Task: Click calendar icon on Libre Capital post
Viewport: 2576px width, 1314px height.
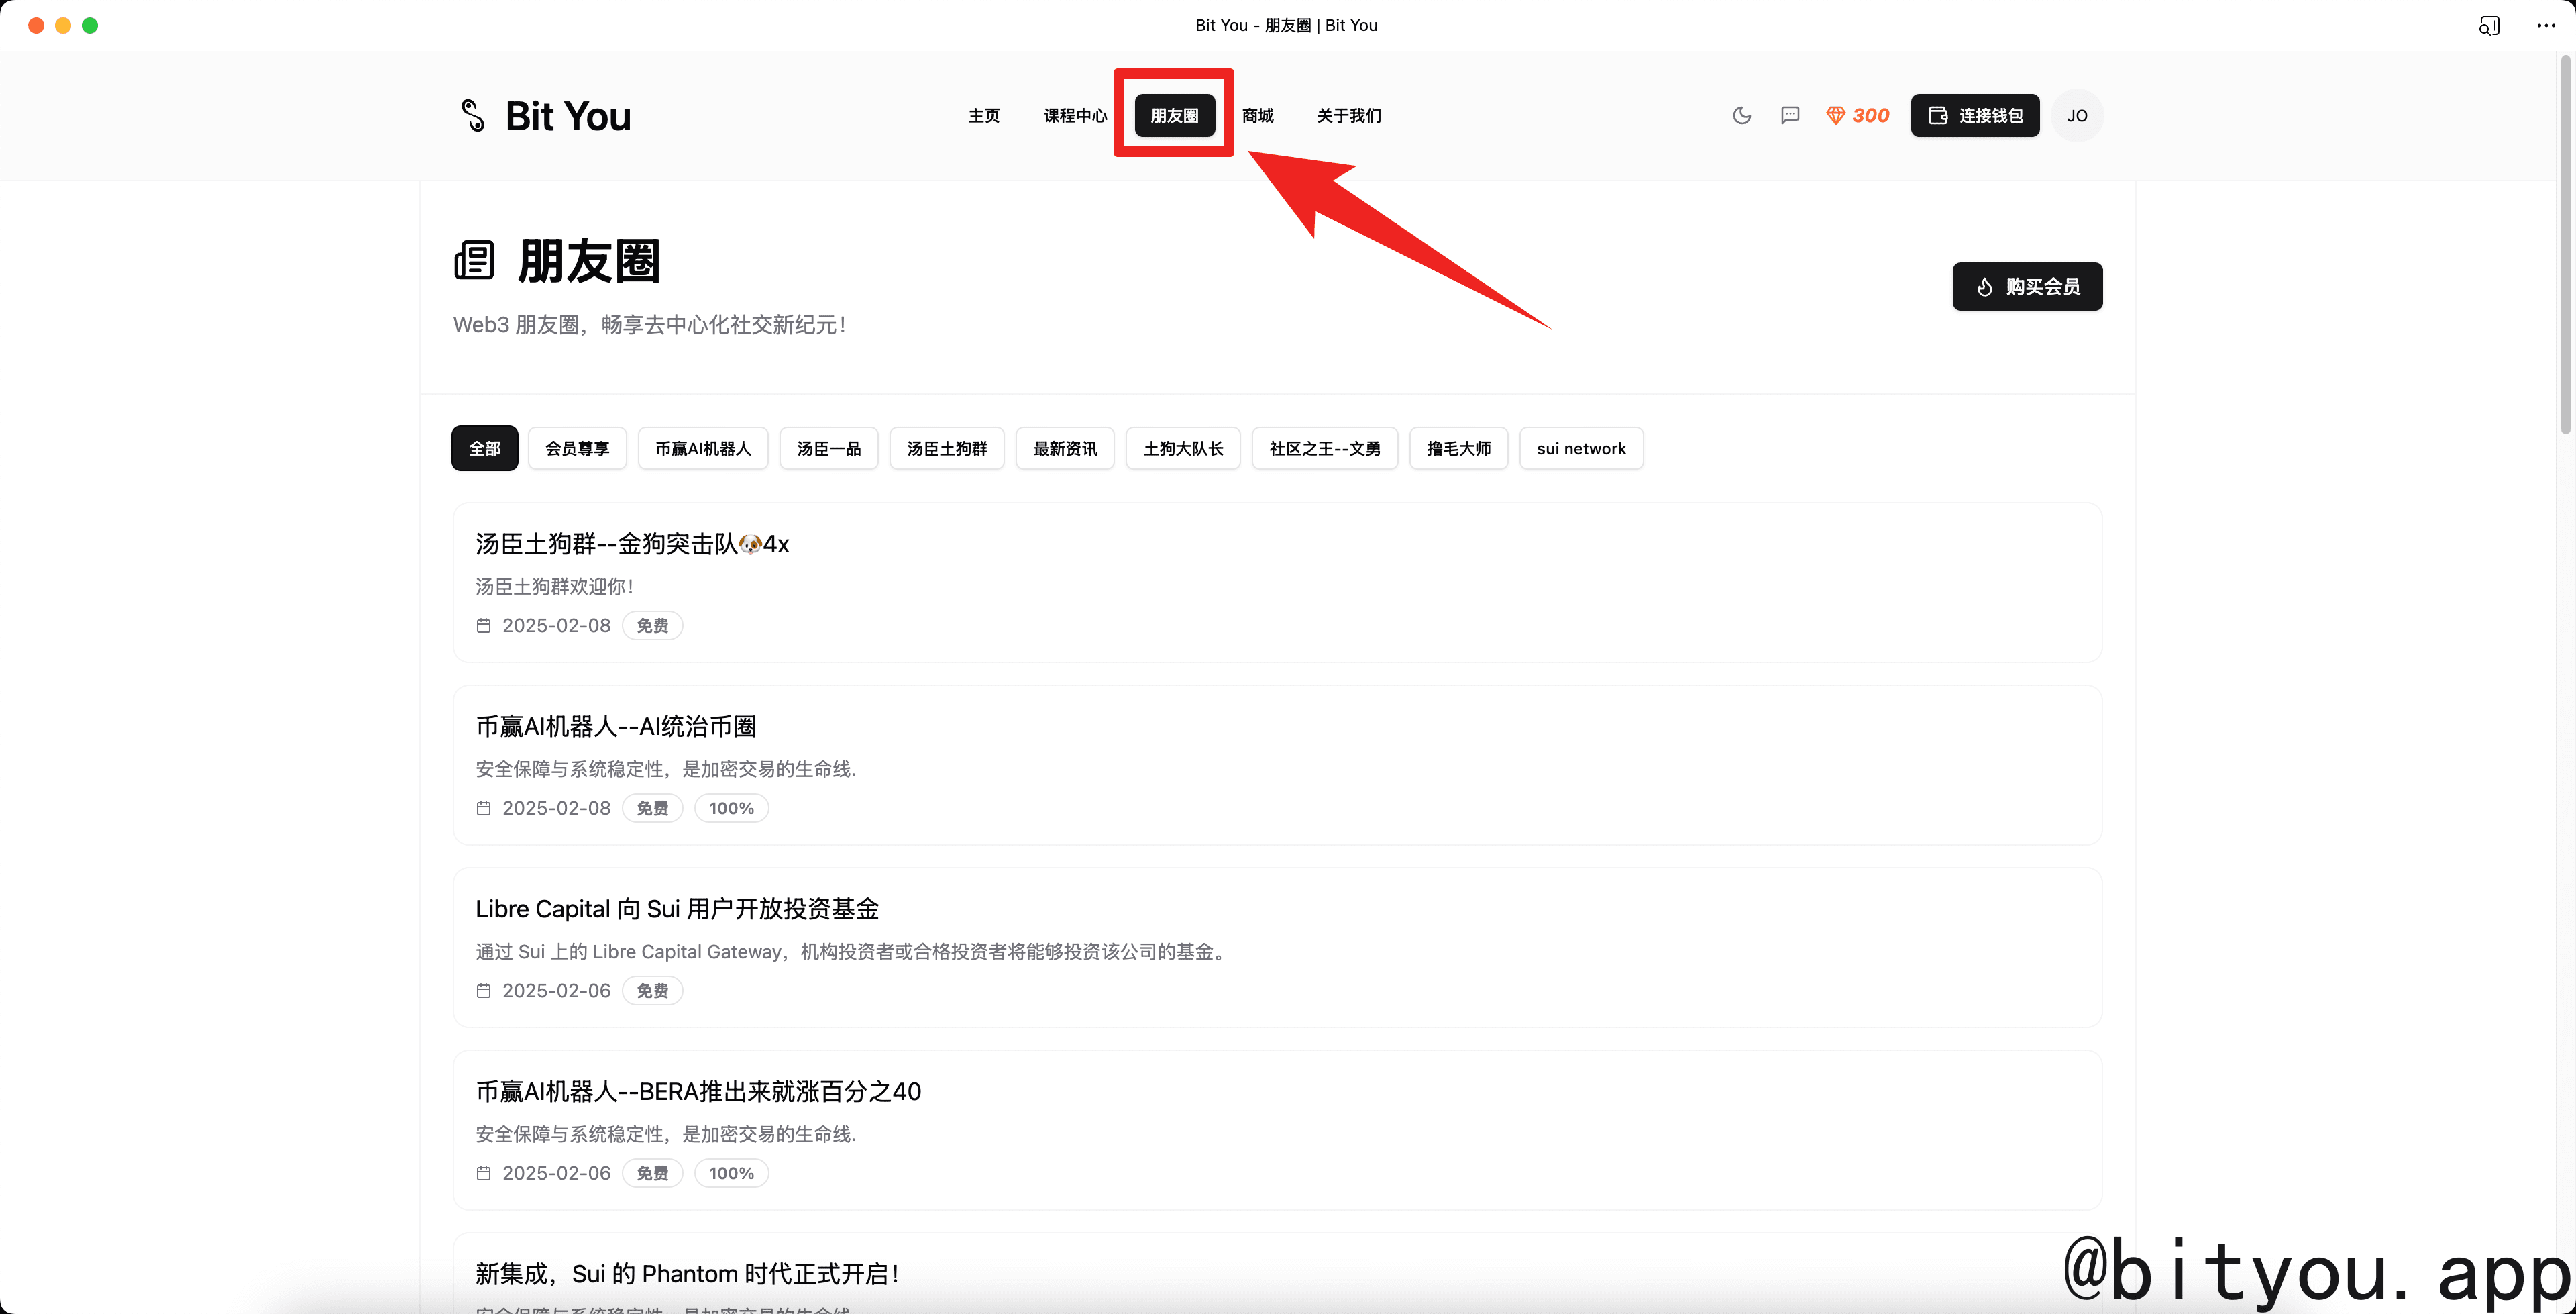Action: pyautogui.click(x=484, y=991)
